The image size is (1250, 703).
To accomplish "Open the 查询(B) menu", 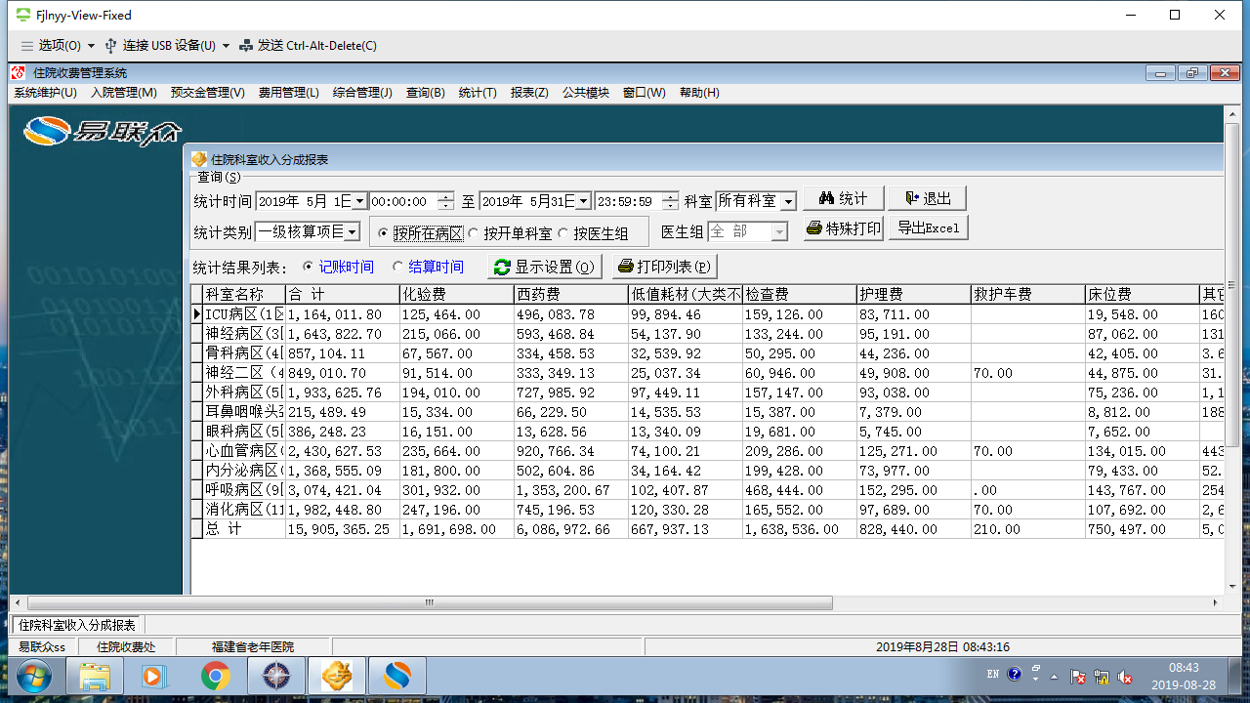I will pyautogui.click(x=426, y=93).
